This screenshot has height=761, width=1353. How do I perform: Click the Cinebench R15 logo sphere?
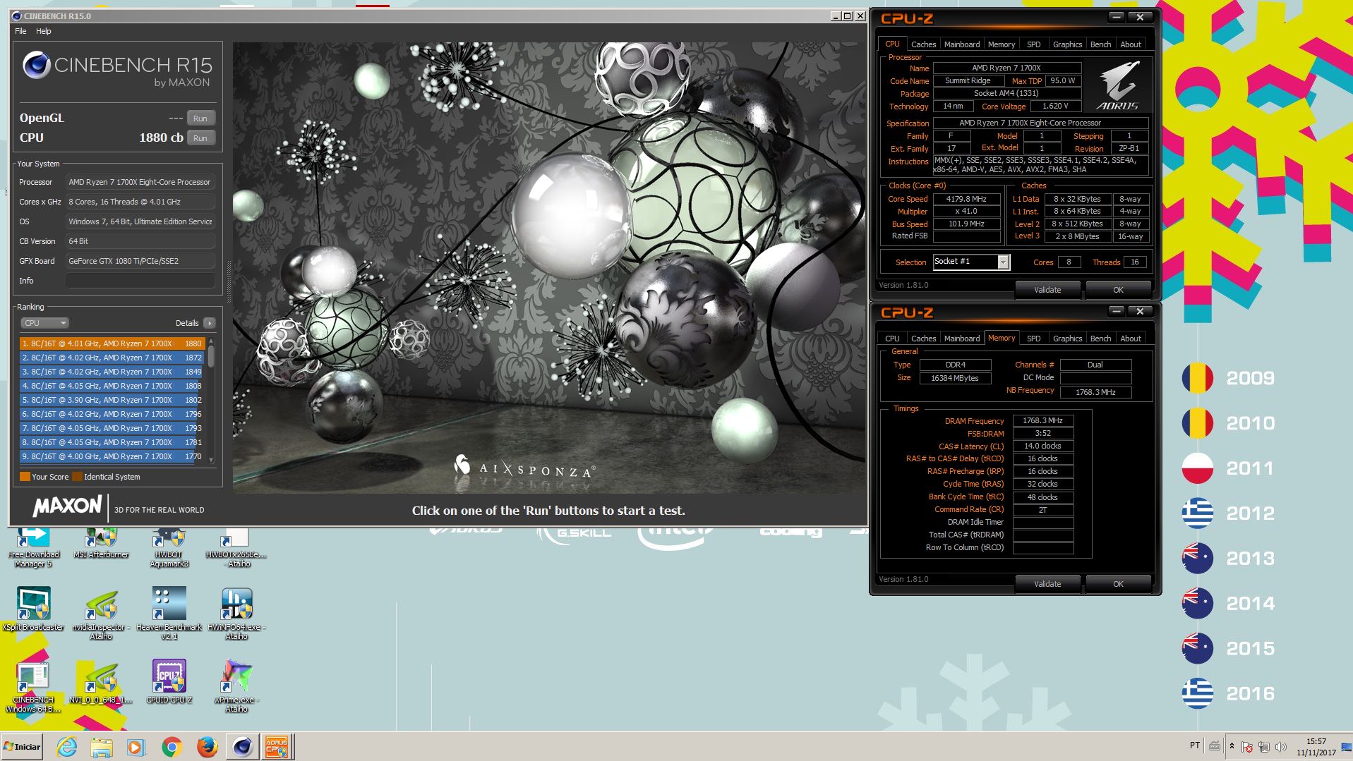coord(36,66)
